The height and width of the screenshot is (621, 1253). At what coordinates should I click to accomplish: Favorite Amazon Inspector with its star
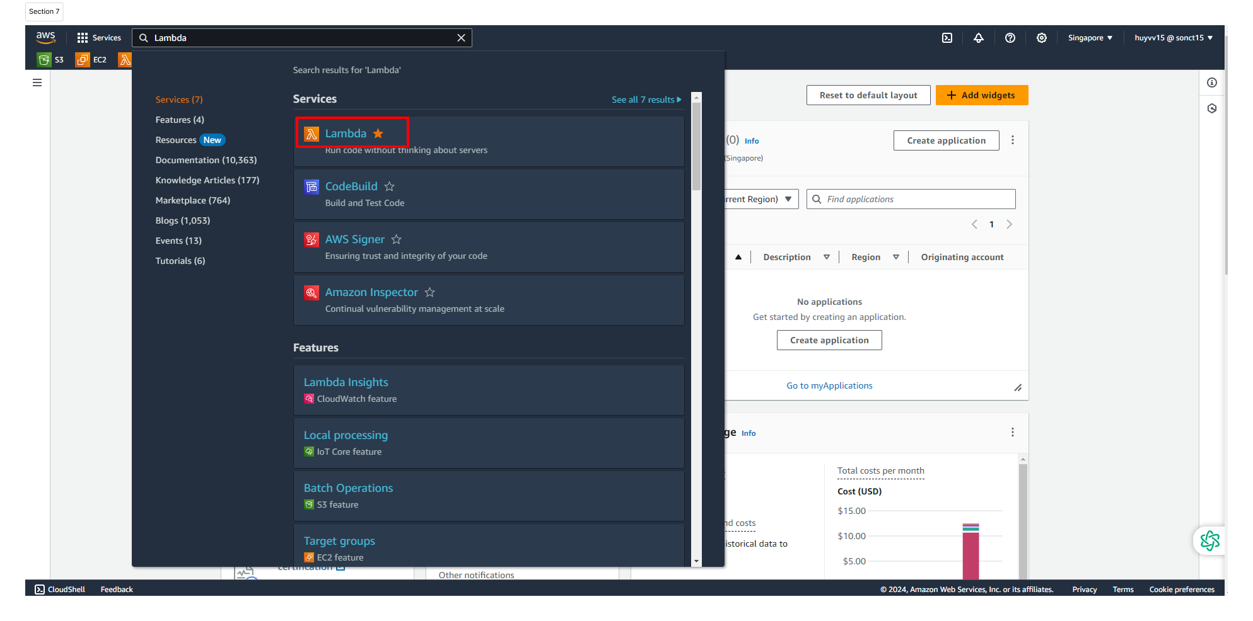[x=430, y=292]
